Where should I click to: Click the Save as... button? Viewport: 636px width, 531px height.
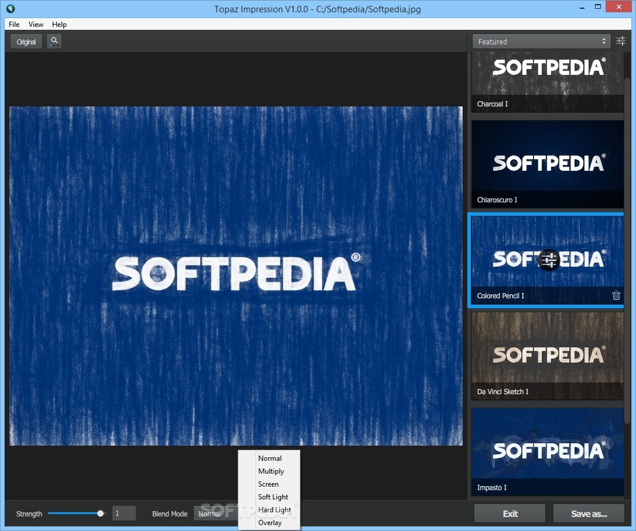coord(589,513)
